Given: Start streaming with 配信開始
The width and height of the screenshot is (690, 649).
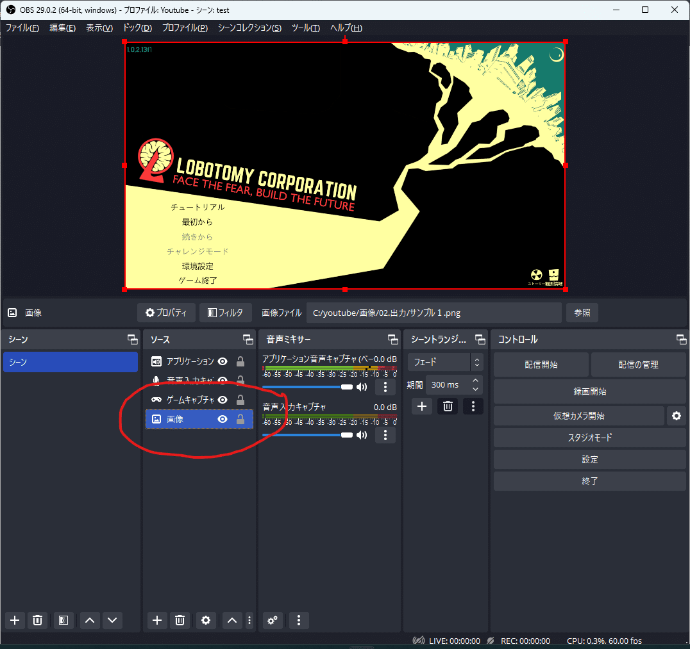Looking at the screenshot, I should point(541,365).
